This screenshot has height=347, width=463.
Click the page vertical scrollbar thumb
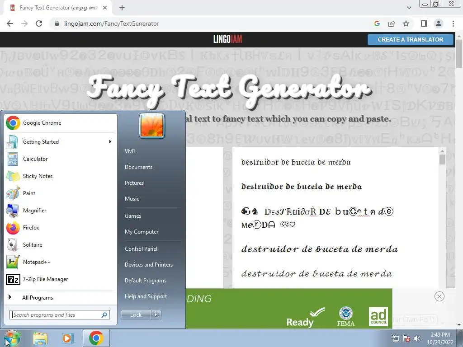(459, 53)
